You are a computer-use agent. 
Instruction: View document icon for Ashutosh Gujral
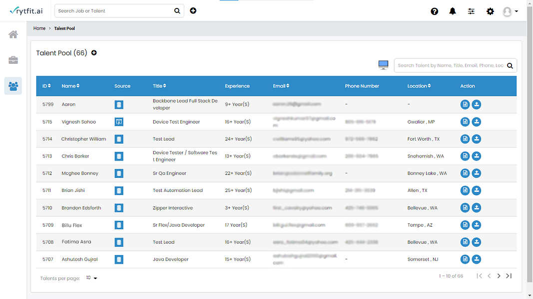click(465, 259)
